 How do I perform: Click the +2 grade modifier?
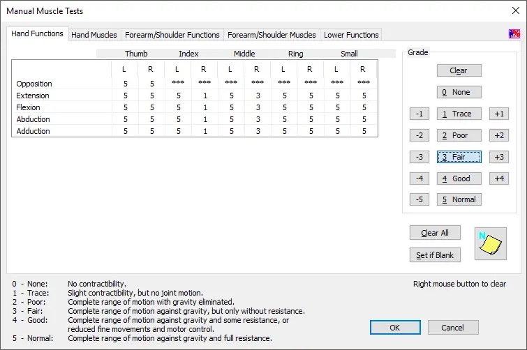pos(499,135)
